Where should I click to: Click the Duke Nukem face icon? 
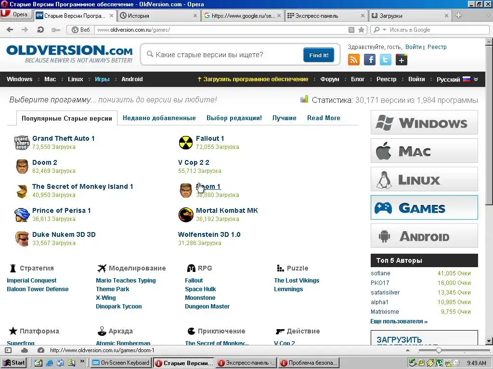22,239
